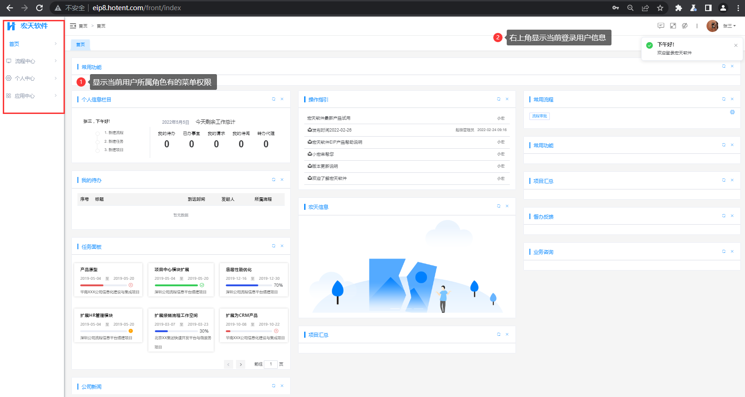Click the fullscreen toggle icon in header
The height and width of the screenshot is (397, 745).
[x=673, y=26]
